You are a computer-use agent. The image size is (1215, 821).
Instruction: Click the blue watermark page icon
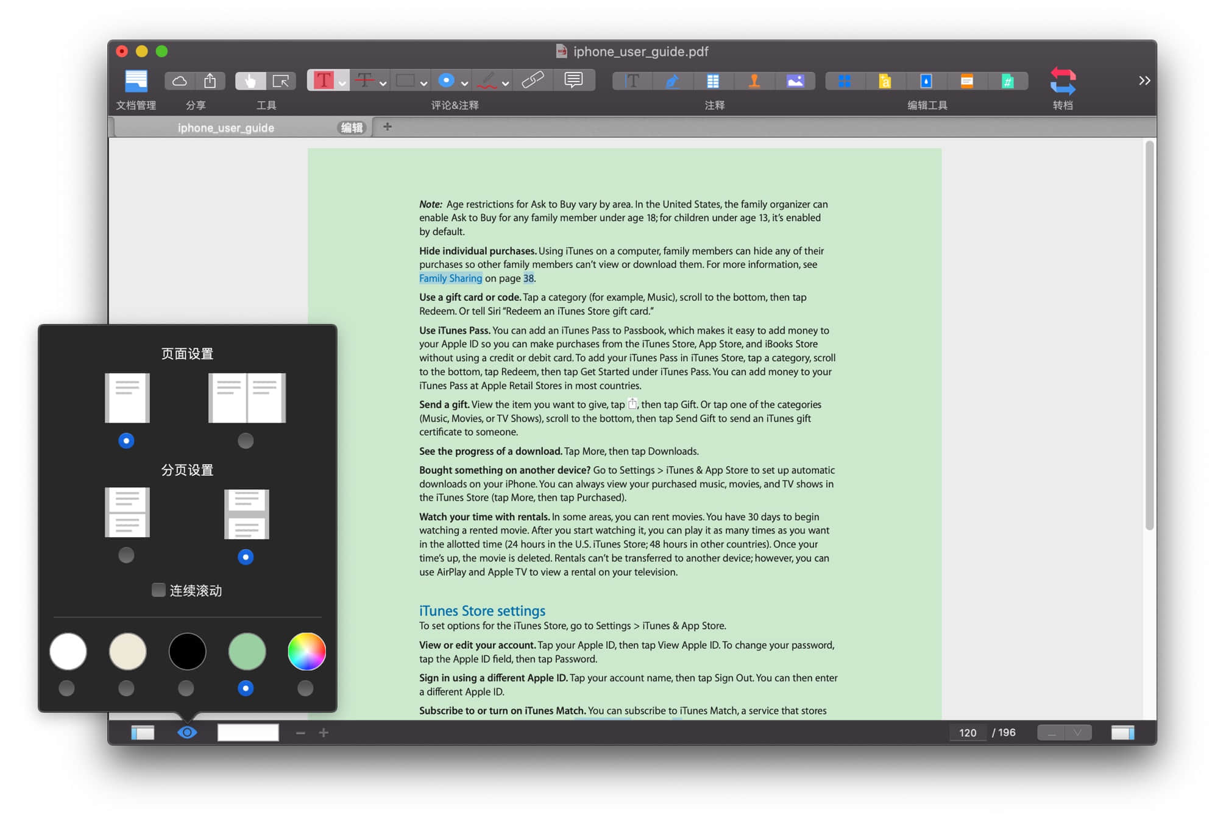point(926,81)
